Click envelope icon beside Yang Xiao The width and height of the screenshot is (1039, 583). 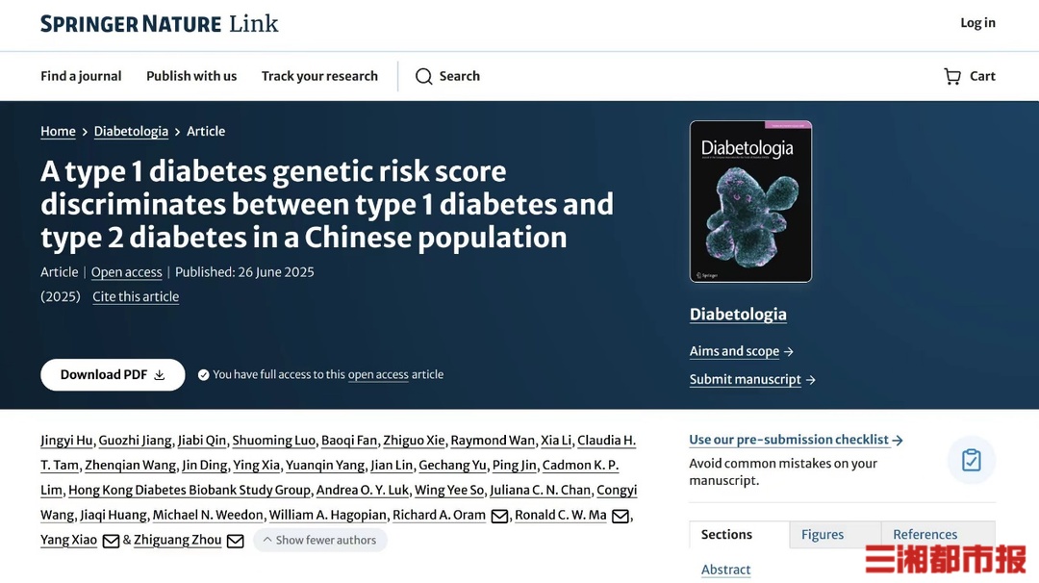coord(112,542)
